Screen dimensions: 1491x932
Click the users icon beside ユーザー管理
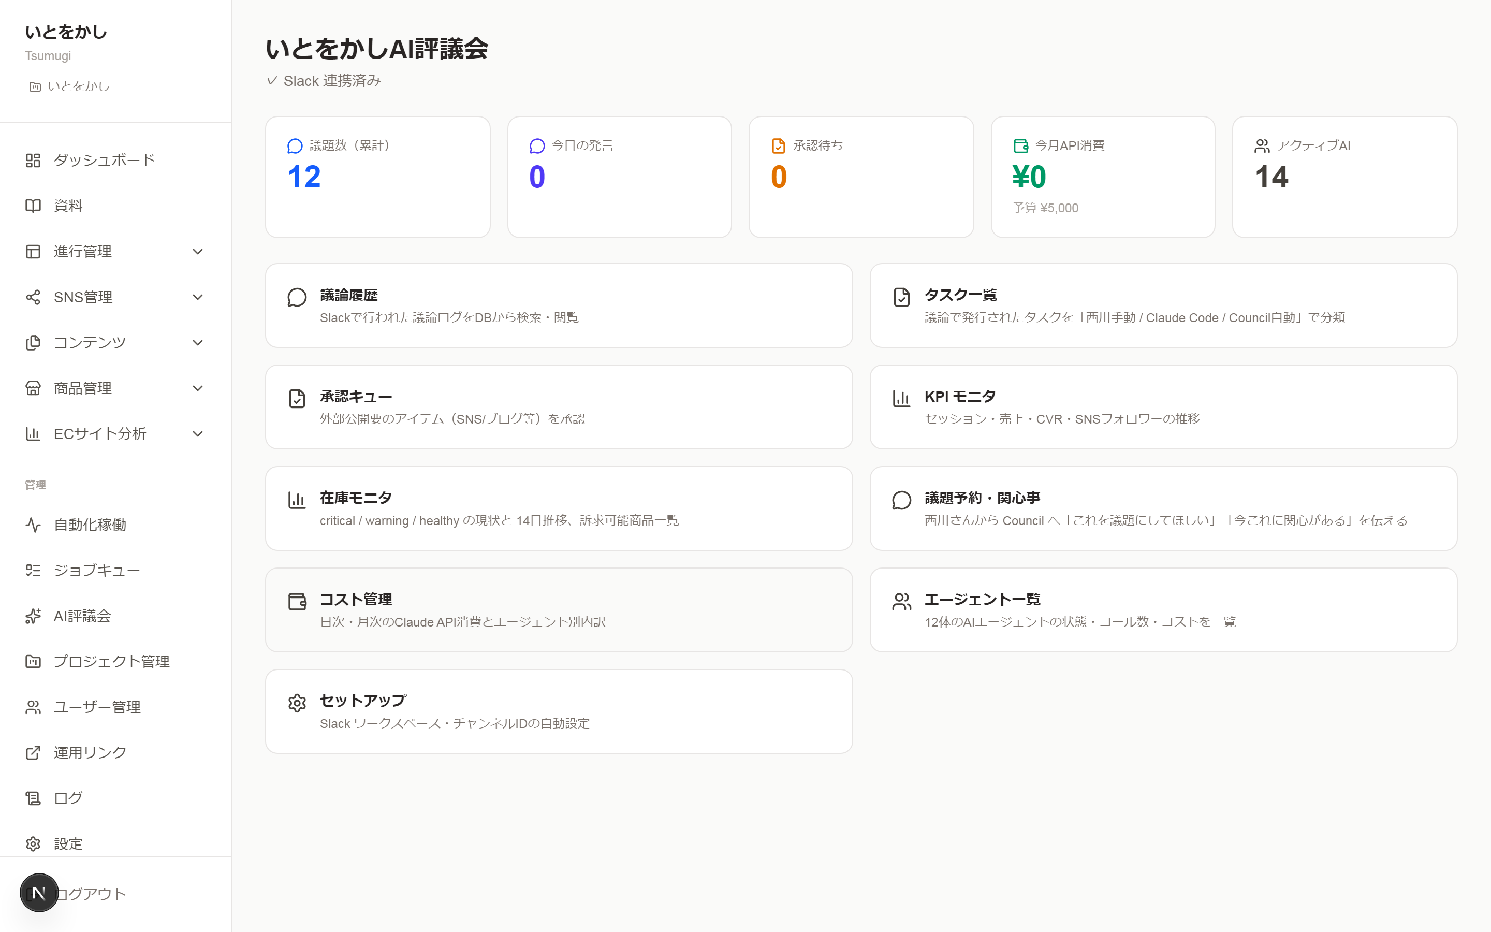click(33, 708)
